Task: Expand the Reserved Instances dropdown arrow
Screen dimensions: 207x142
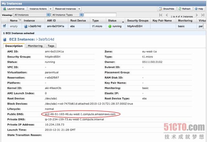Action: [79, 9]
